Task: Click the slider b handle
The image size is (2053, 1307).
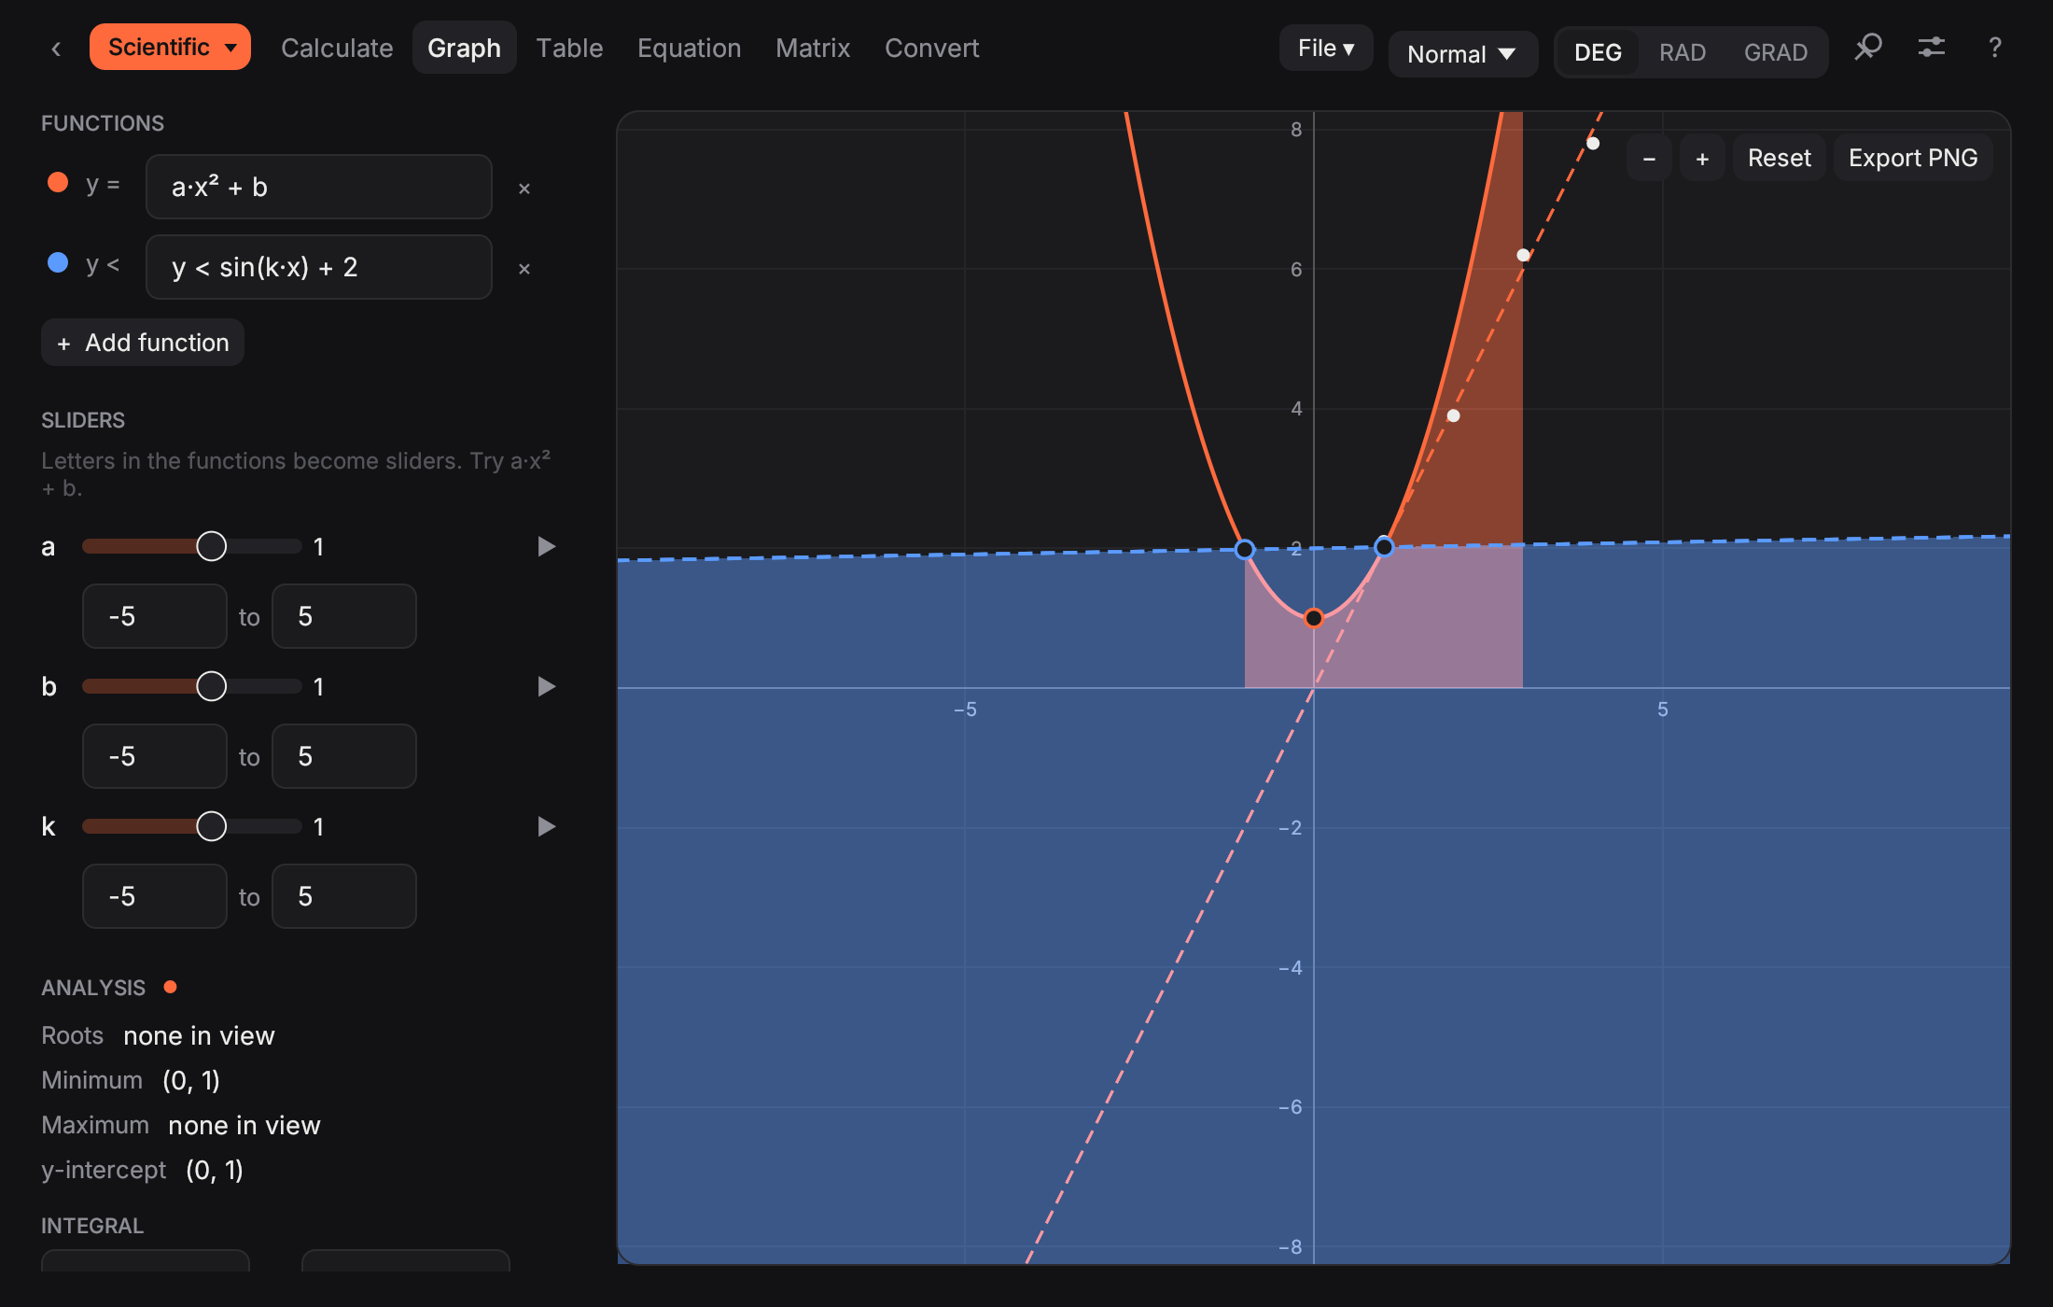Action: click(x=212, y=686)
